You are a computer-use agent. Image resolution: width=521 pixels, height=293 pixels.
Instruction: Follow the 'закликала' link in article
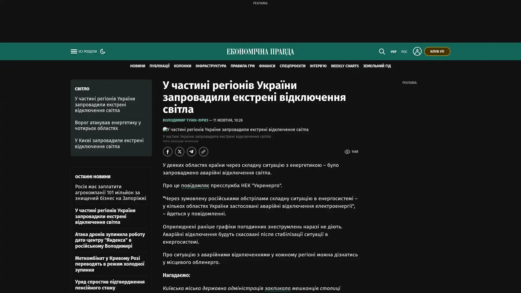(x=278, y=288)
